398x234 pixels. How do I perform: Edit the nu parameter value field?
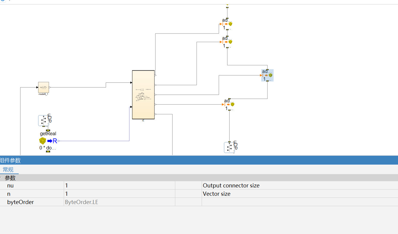click(x=119, y=185)
